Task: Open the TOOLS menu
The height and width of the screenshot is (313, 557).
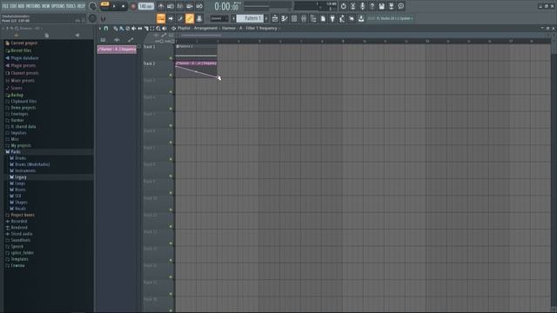Action: pyautogui.click(x=70, y=6)
